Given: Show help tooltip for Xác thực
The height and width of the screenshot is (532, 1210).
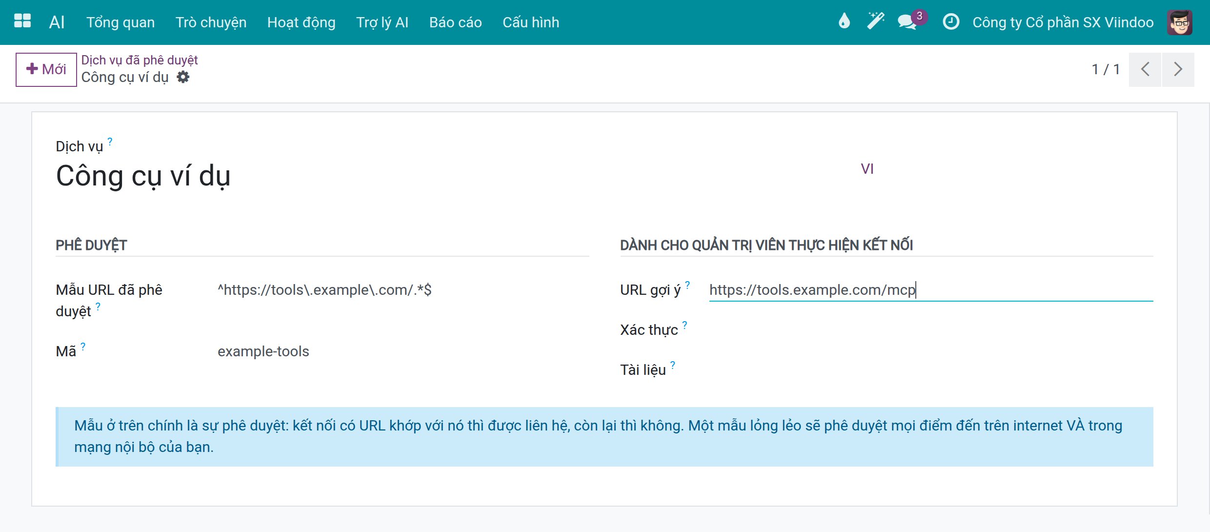Looking at the screenshot, I should (x=685, y=325).
